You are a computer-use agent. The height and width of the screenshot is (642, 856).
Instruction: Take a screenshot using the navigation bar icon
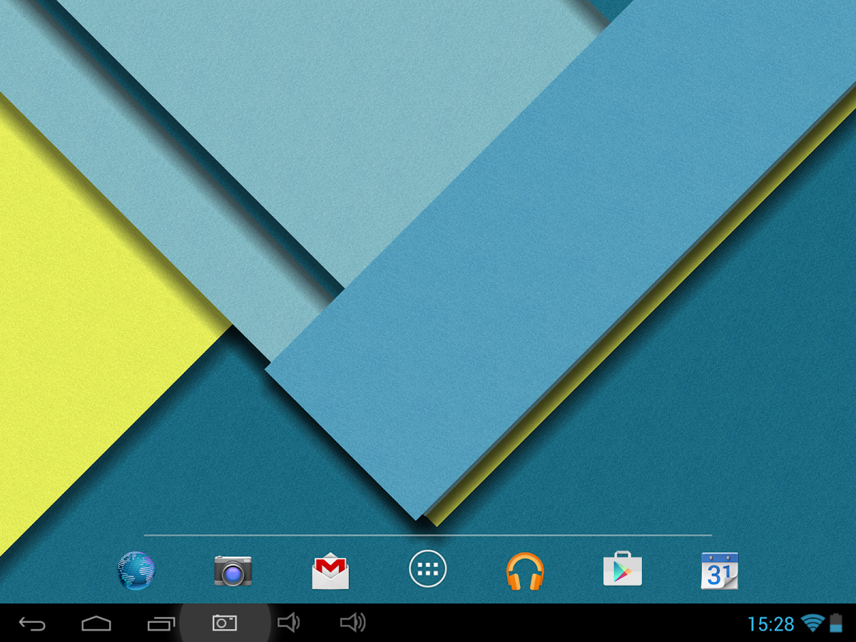[223, 623]
